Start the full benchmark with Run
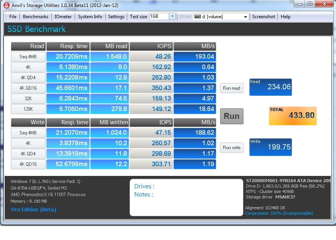 tap(232, 116)
